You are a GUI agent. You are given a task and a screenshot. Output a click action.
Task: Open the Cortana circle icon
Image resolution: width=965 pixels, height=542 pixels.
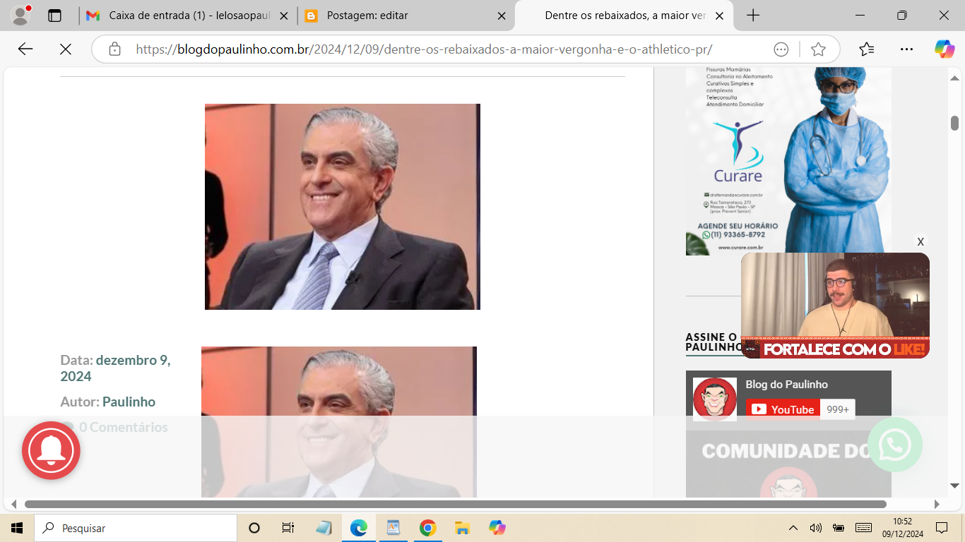point(254,528)
